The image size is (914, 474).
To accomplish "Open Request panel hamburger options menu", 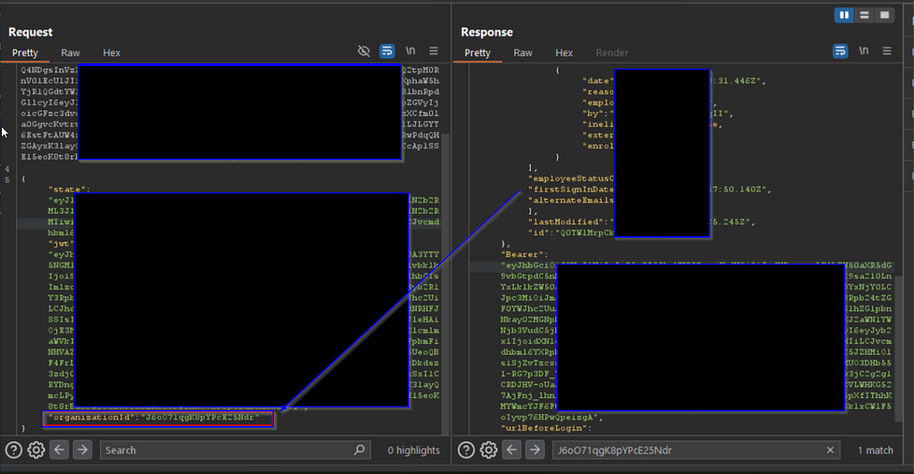I will [434, 51].
